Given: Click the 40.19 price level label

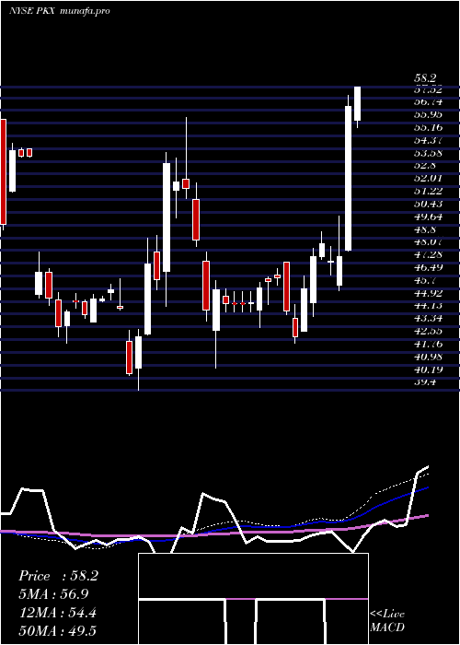Looking at the screenshot, I should (427, 369).
